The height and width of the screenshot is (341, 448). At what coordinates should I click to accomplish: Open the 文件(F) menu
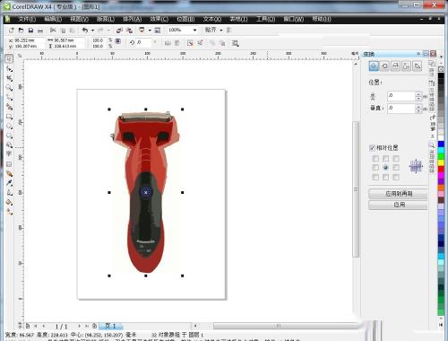(27, 19)
